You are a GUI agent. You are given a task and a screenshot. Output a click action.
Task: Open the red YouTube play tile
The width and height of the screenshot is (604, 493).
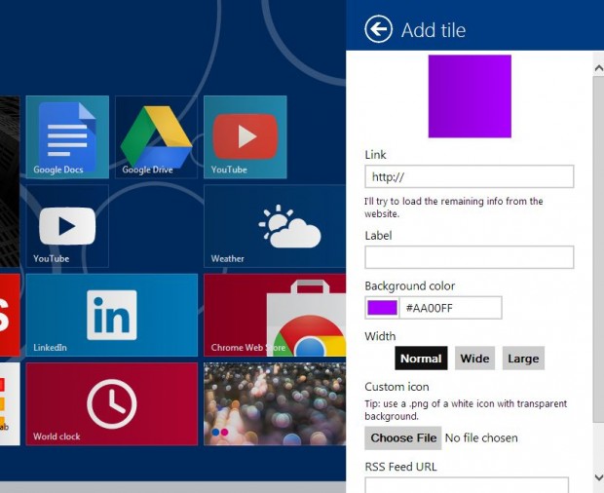(x=245, y=137)
